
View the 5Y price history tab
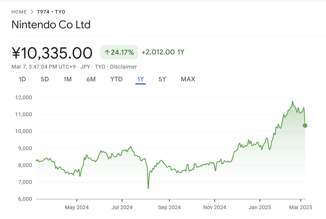(x=162, y=79)
